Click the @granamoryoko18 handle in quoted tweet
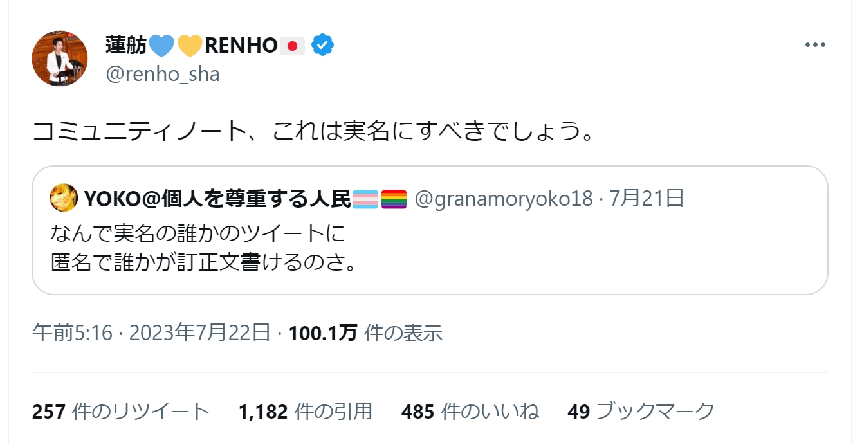Screen dimensions: 853x445 point(503,200)
